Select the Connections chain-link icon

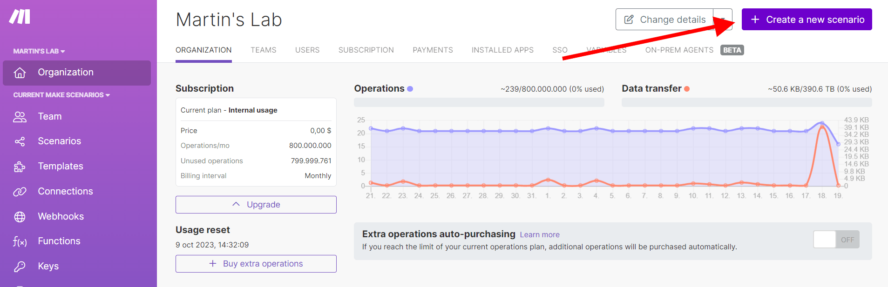click(x=20, y=192)
